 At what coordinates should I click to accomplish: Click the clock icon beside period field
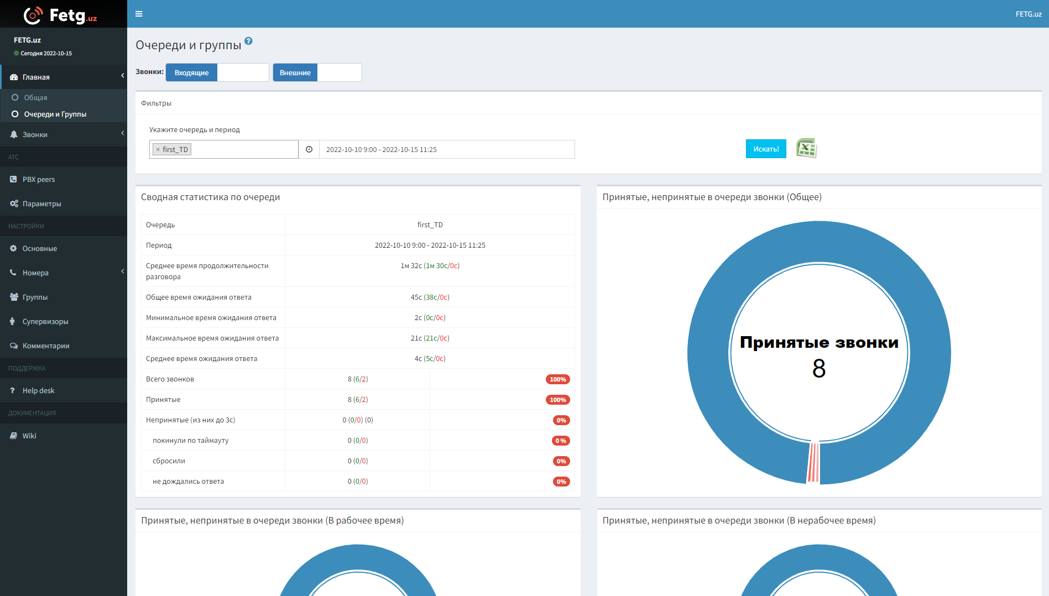click(x=309, y=149)
